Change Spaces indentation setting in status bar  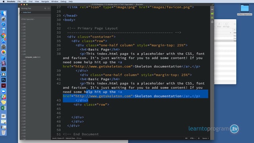click(x=206, y=138)
